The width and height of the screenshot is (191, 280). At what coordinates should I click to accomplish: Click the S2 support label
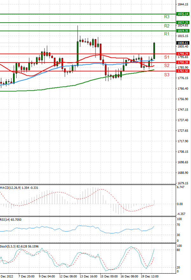166,65
